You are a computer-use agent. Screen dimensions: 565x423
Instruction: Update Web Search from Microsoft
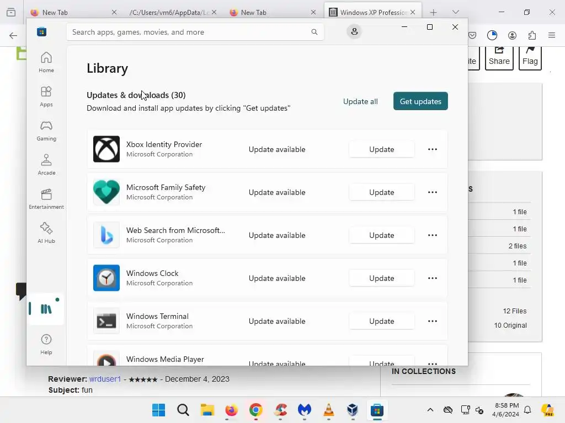[x=382, y=235]
